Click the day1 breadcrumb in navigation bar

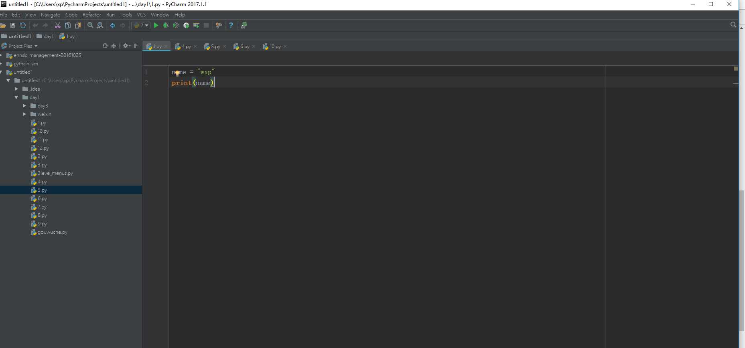click(45, 36)
